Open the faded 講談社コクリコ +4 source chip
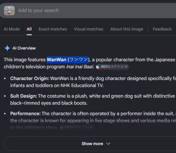Viewport: 176px width, 153px height. [x=76, y=127]
